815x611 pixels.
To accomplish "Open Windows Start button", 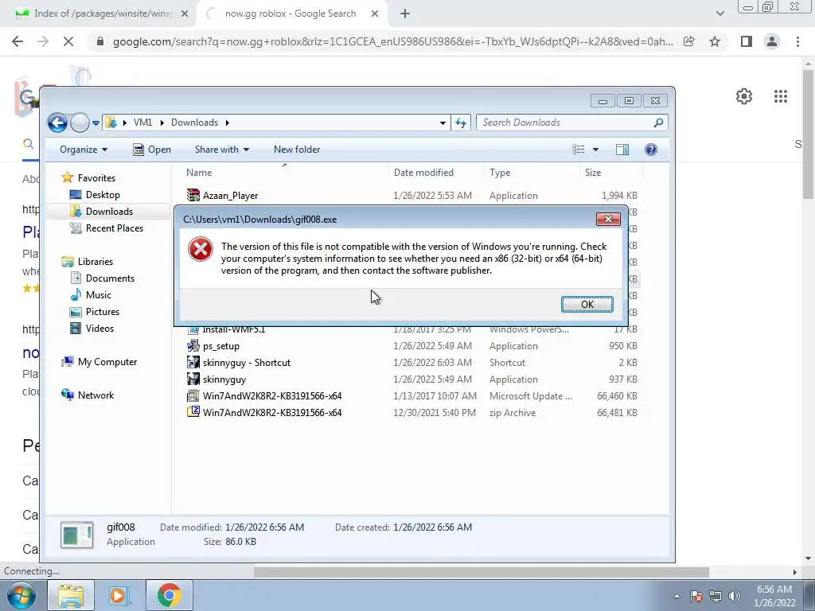I will pos(21,595).
